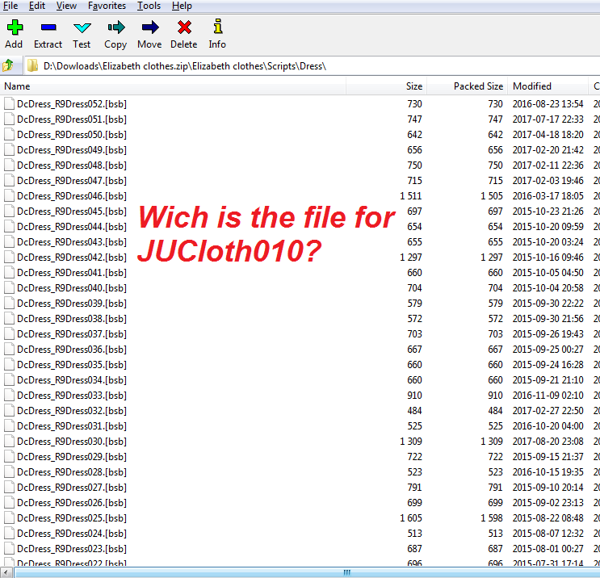This screenshot has height=578, width=600.
Task: Click the Move arrow icon
Action: (149, 27)
